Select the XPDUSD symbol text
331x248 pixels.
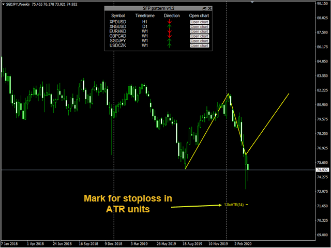point(118,22)
